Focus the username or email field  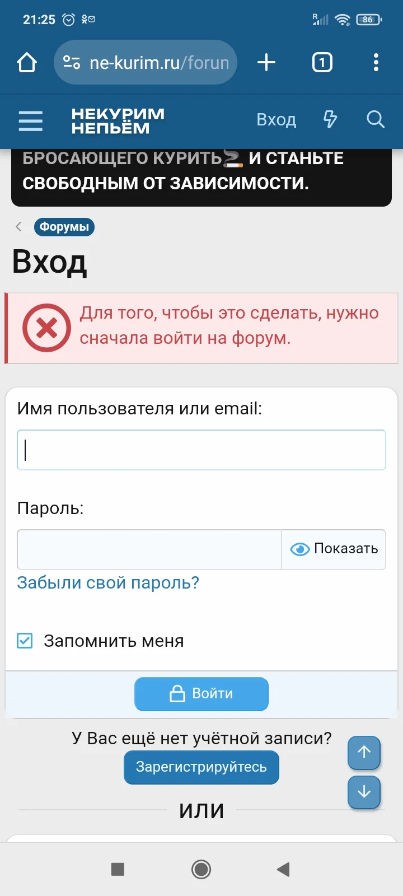(x=201, y=450)
